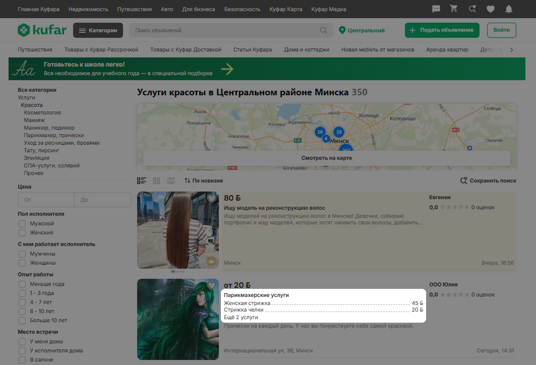Click the price До field
The image size is (536, 365).
(x=102, y=200)
